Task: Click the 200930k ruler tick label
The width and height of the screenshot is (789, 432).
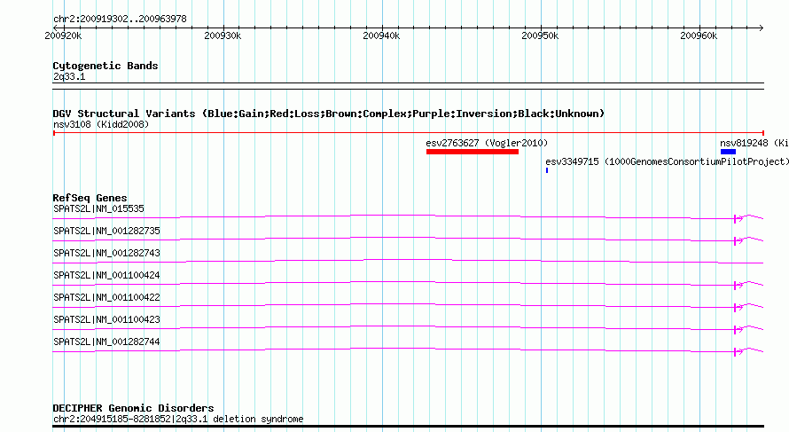Action: click(223, 35)
